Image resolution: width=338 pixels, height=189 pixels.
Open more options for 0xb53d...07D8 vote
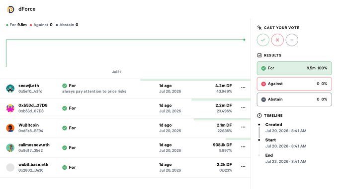pyautogui.click(x=243, y=107)
